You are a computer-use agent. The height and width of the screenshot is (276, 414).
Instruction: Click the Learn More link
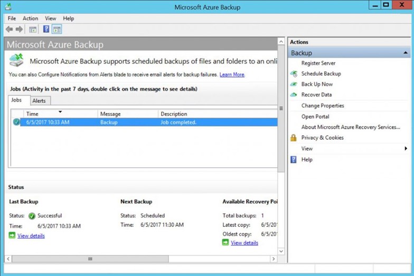click(x=232, y=75)
